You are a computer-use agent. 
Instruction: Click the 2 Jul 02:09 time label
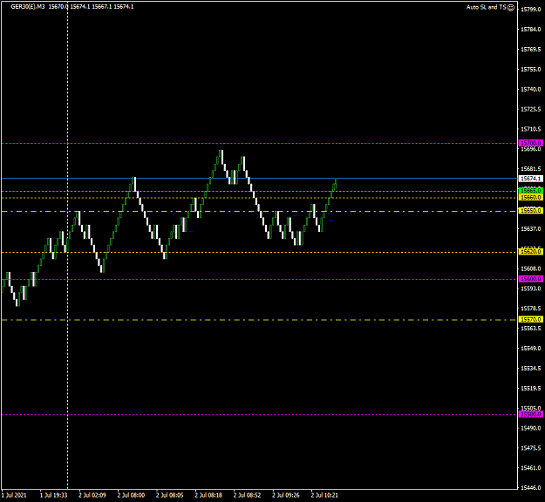tap(92, 495)
